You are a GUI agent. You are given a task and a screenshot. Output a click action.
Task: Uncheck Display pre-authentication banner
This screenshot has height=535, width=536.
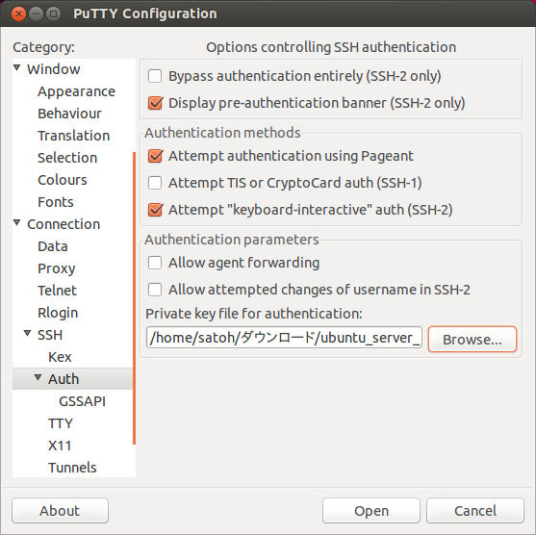(155, 103)
